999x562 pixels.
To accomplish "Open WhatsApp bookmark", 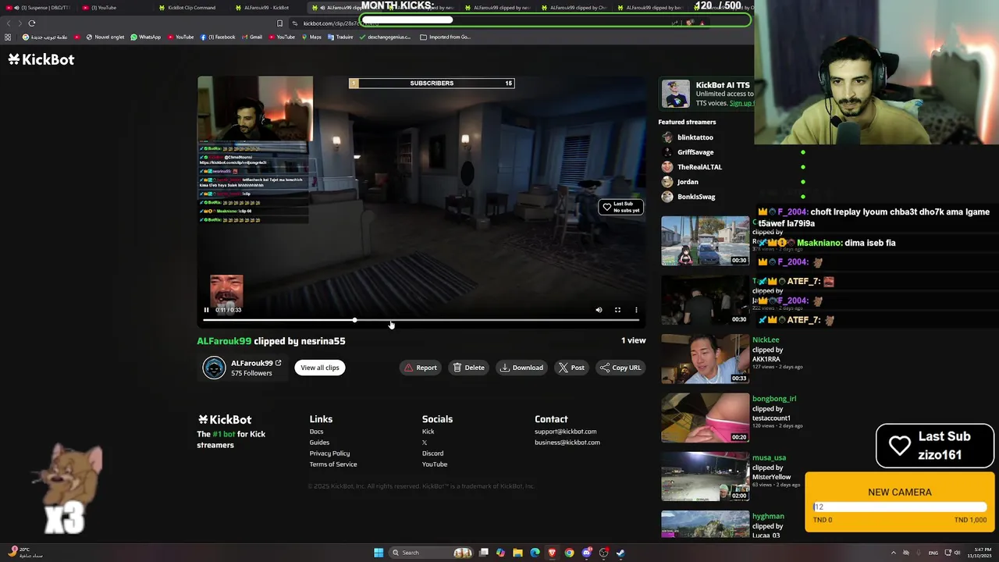I will click(x=145, y=37).
